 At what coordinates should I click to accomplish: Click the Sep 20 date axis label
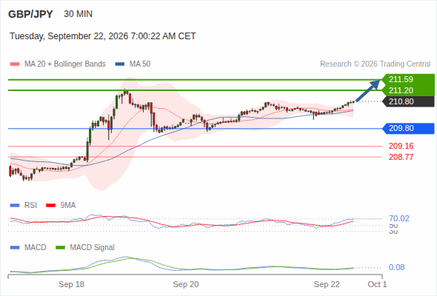[186, 284]
